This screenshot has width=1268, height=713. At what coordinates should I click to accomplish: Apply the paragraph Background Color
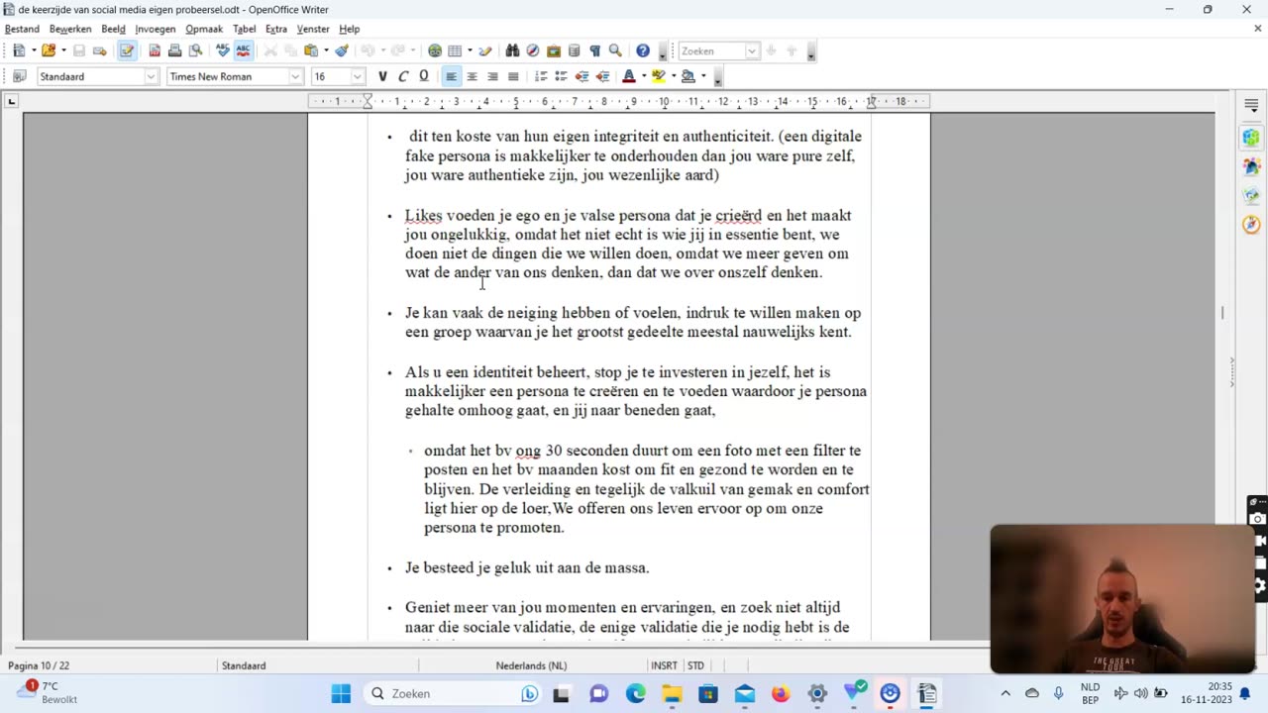pyautogui.click(x=687, y=76)
